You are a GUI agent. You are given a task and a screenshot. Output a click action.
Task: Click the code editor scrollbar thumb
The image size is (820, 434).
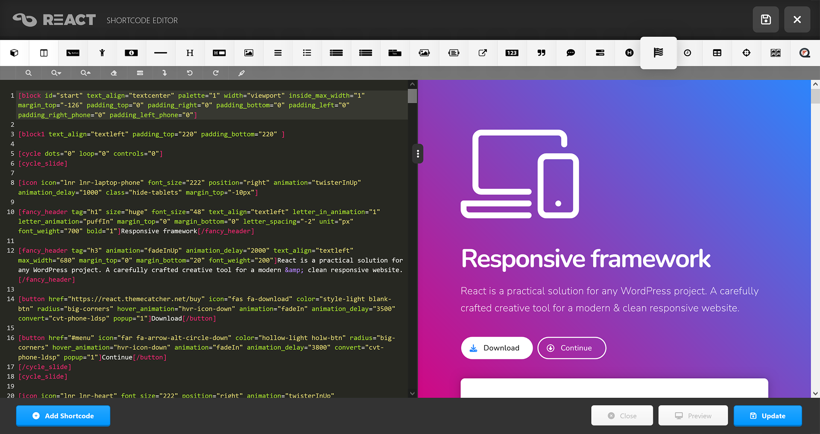[412, 96]
